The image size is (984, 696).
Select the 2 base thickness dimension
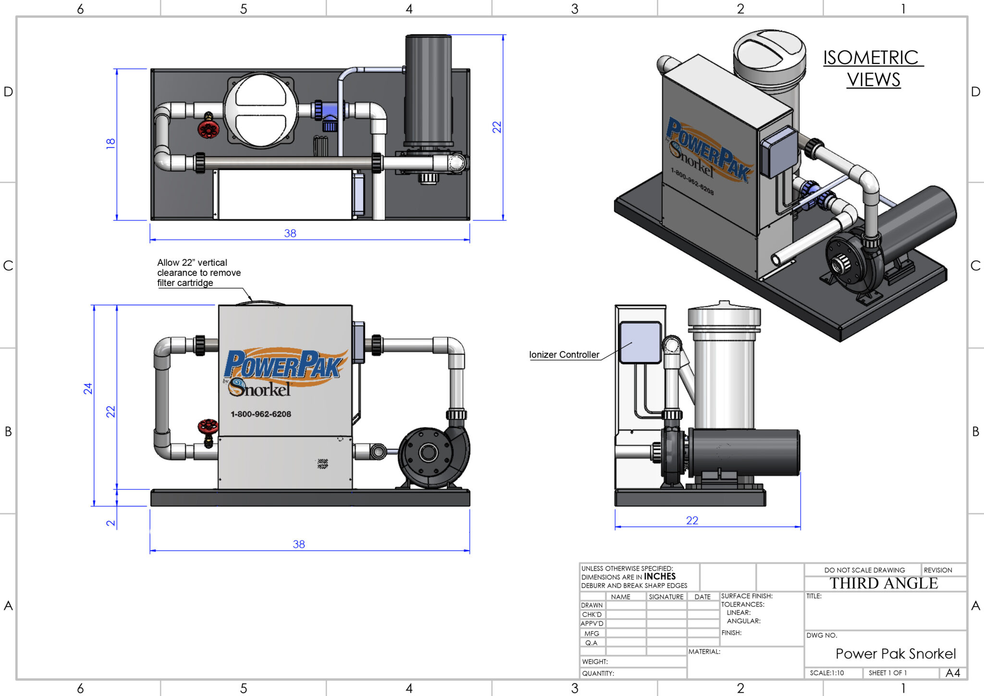coord(111,523)
